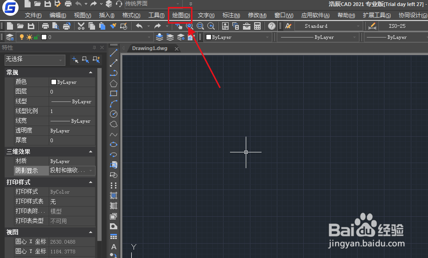Toggle the PICKADD selection mode icon
Image resolution: width=428 pixels, height=258 pixels.
tap(75, 59)
